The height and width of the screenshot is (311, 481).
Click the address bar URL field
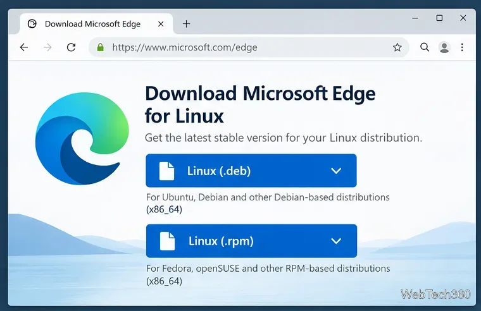pyautogui.click(x=249, y=47)
